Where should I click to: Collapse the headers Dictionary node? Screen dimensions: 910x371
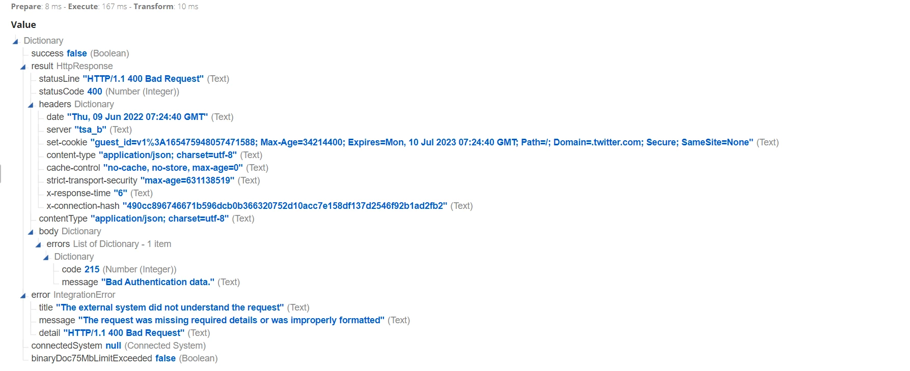(x=31, y=105)
